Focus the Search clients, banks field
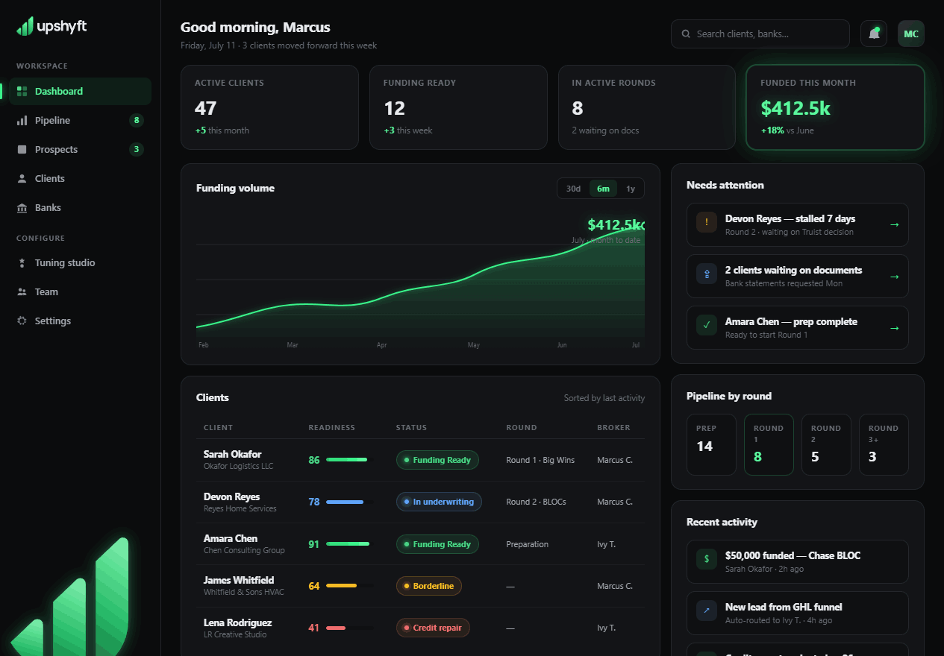The image size is (944, 656). point(760,34)
